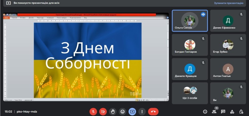Raise hand using the hand icon
Screen dimensions: 249x116
(x=113, y=112)
